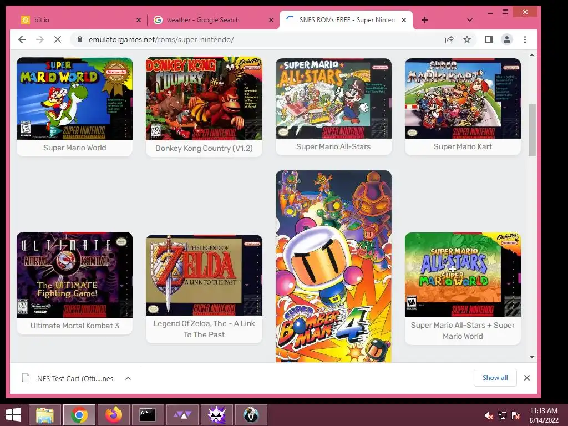Click the forward navigation arrow
This screenshot has width=568, height=426.
click(40, 39)
